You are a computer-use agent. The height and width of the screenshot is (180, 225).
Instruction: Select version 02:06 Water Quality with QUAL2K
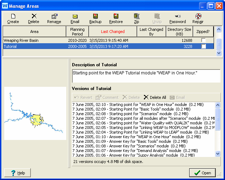[144, 123]
